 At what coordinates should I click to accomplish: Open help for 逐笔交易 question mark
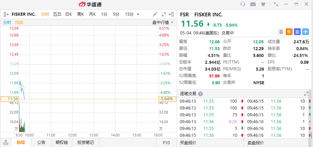pos(200,94)
